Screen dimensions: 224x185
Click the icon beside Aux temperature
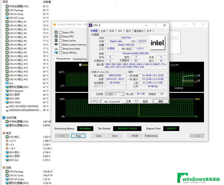click(7, 83)
